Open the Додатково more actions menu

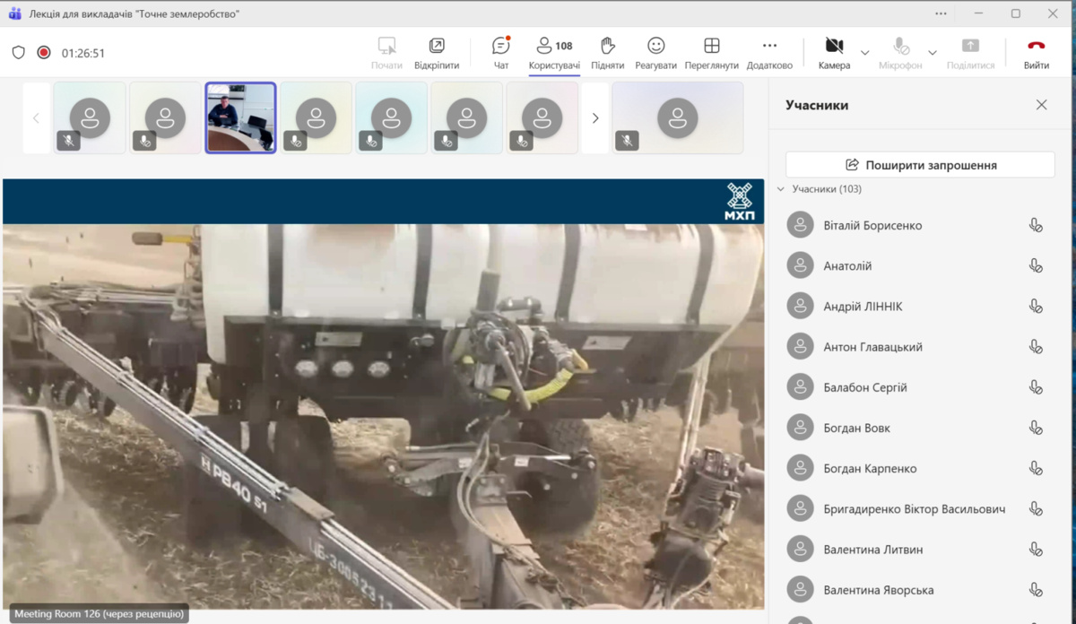click(x=769, y=52)
